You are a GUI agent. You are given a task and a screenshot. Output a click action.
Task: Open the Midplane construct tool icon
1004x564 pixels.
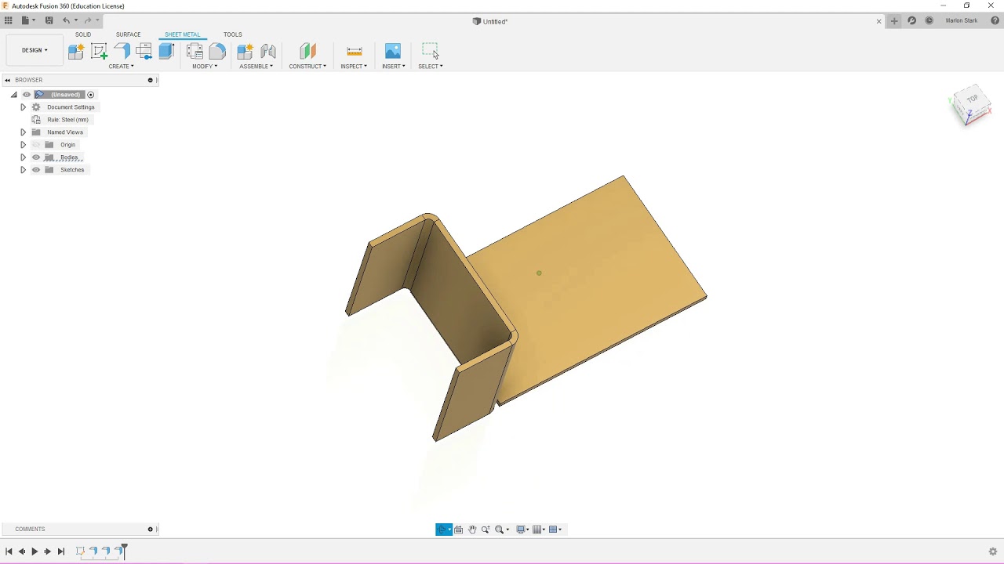pos(307,51)
